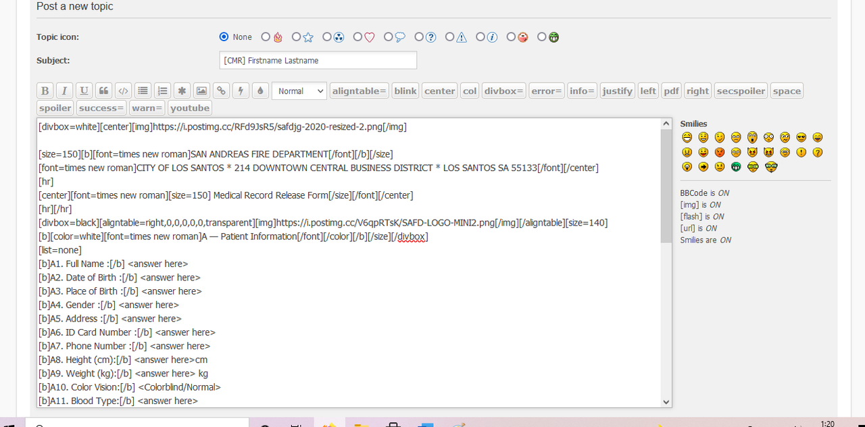
Task: Choose the speech bubble topic icon radio
Action: click(389, 37)
